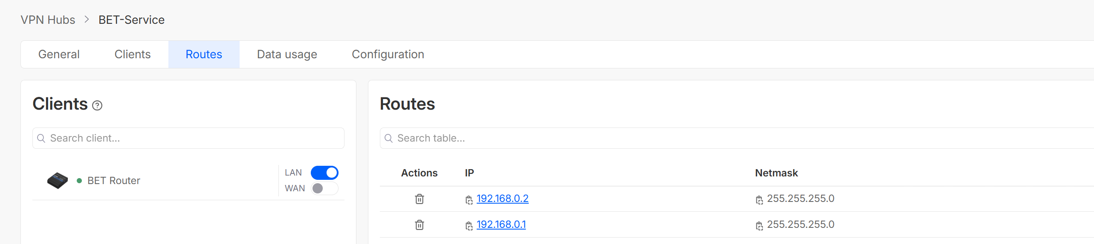Delete the 192.168.0.2 route
Viewport: 1094px width, 244px height.
coord(420,199)
